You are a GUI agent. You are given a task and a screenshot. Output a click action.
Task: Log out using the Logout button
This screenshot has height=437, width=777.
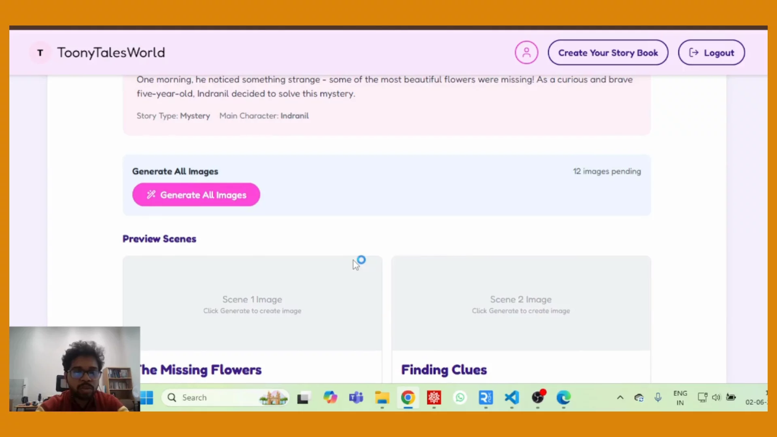pyautogui.click(x=711, y=53)
